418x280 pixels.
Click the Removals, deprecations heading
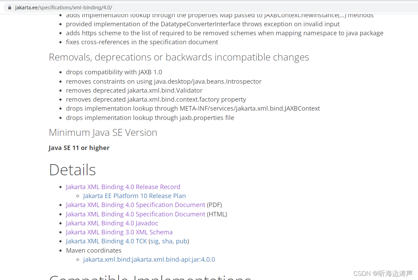click(x=179, y=57)
